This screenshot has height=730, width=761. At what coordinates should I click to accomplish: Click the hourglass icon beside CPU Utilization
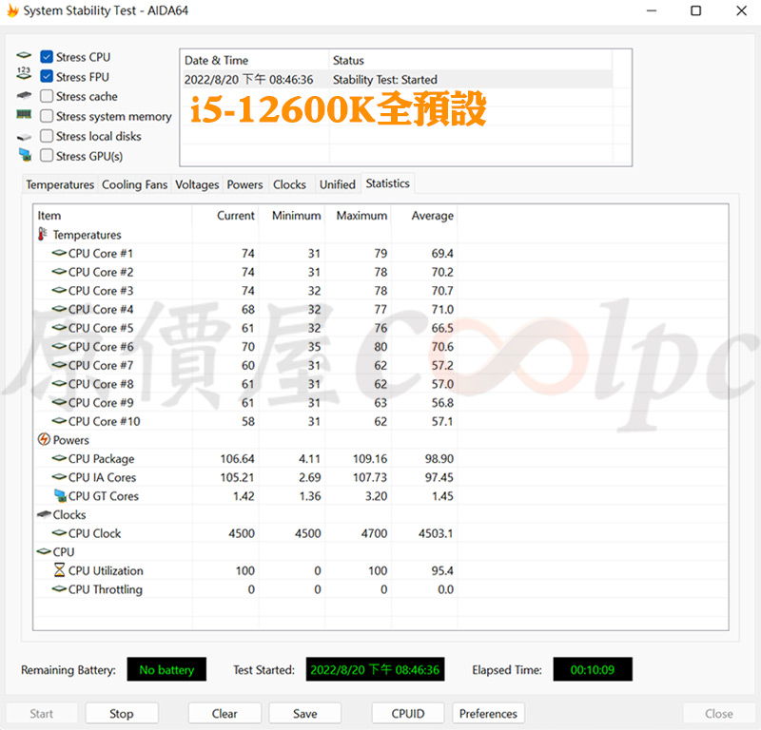tap(59, 570)
